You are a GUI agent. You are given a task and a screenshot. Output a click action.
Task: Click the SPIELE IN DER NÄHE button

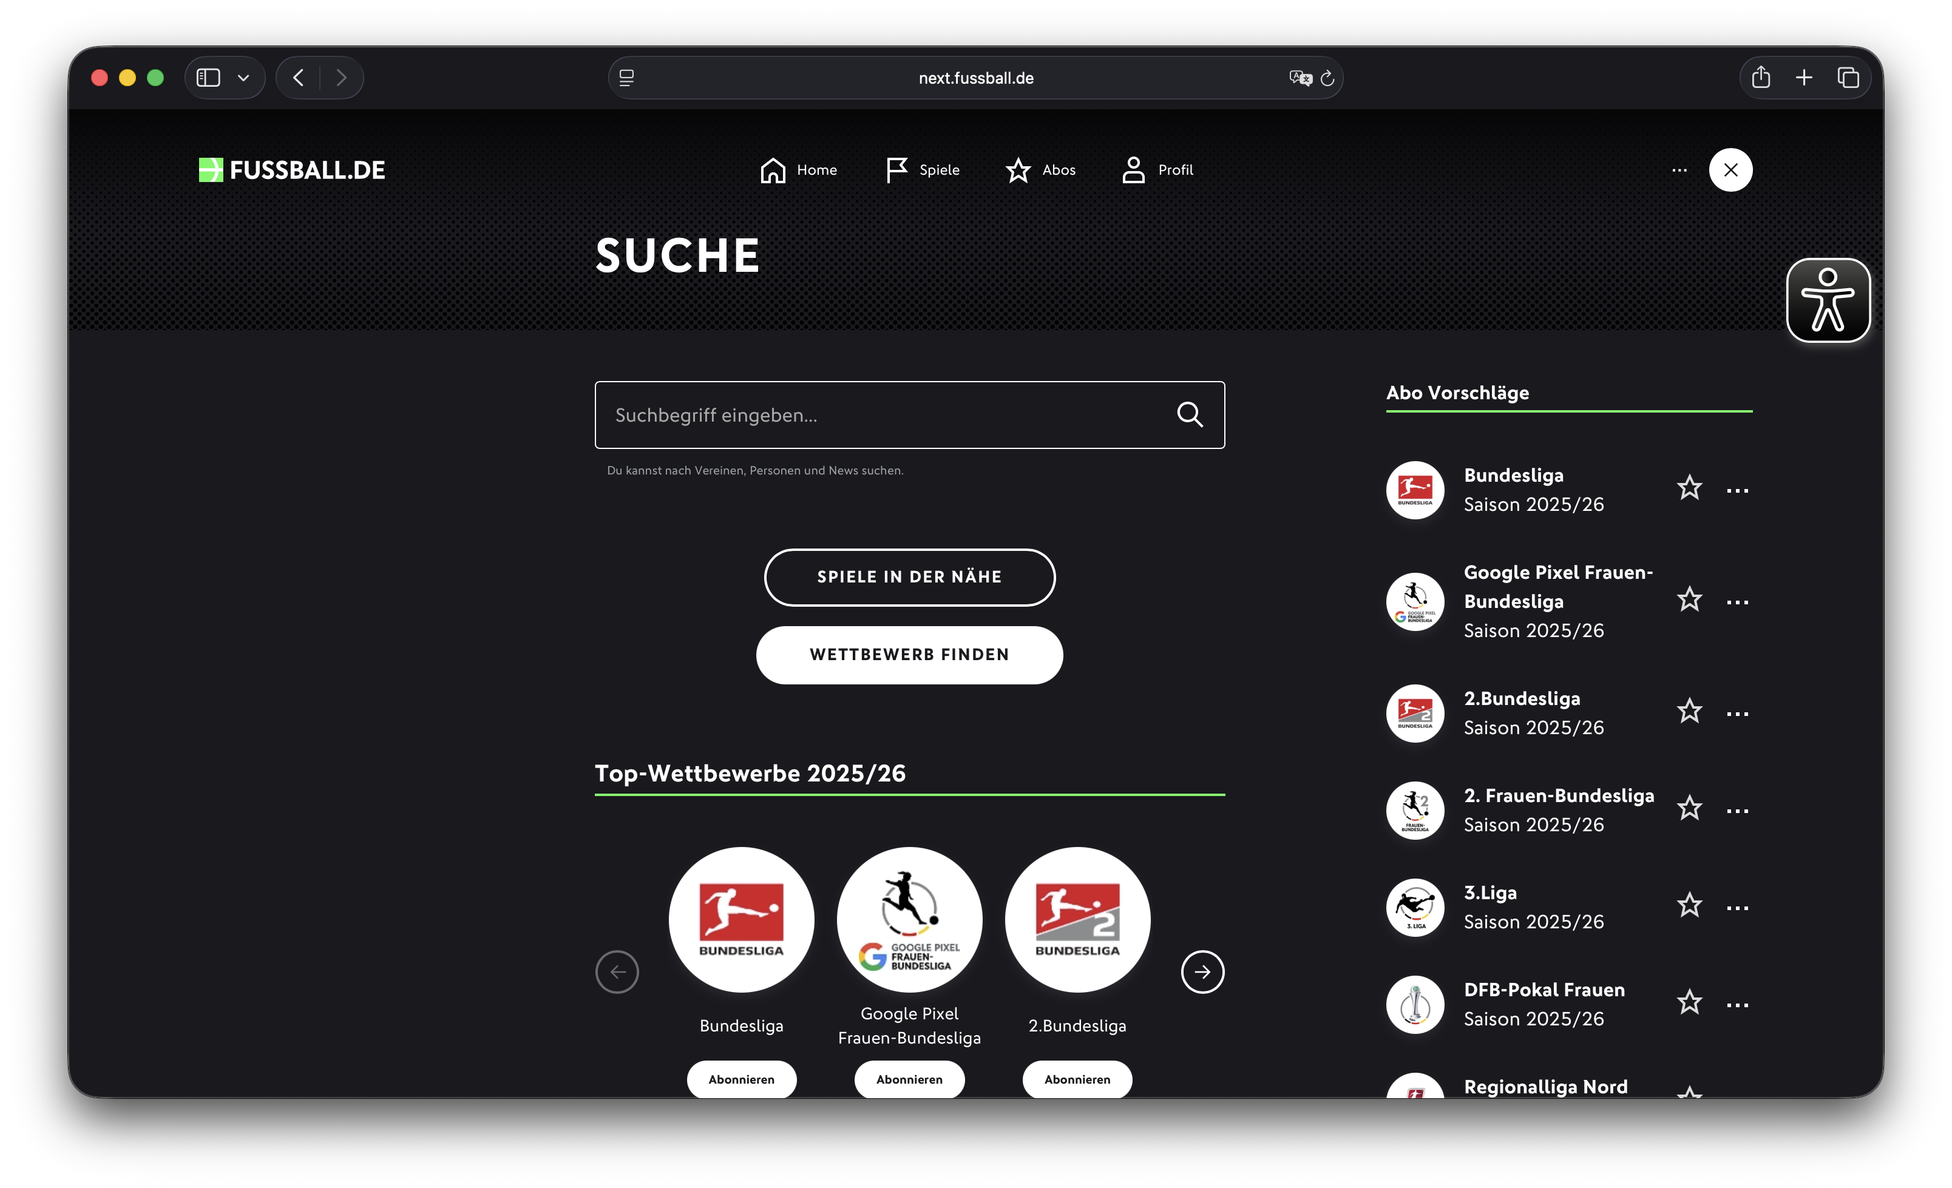(909, 578)
